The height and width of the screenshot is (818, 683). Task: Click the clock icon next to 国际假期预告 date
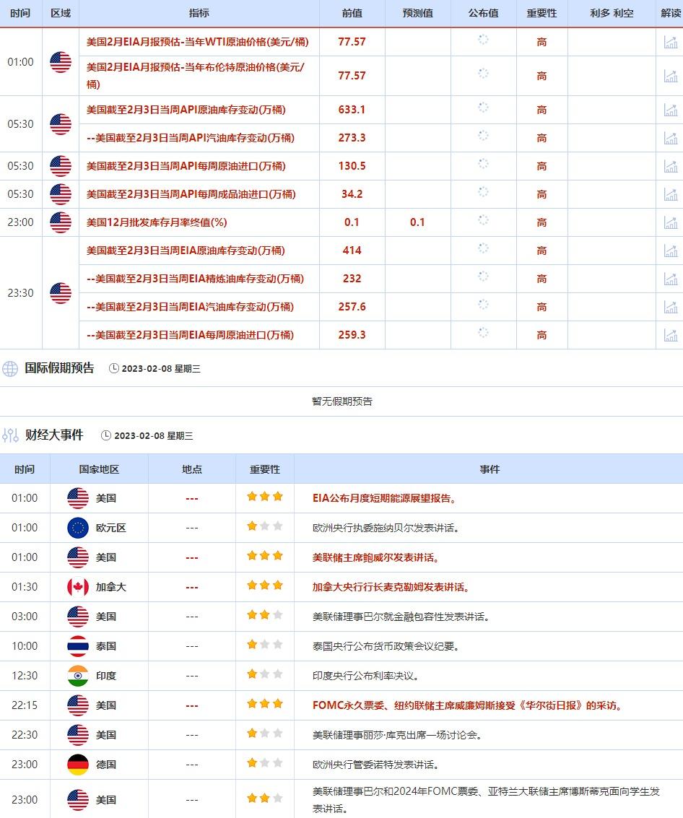(113, 369)
